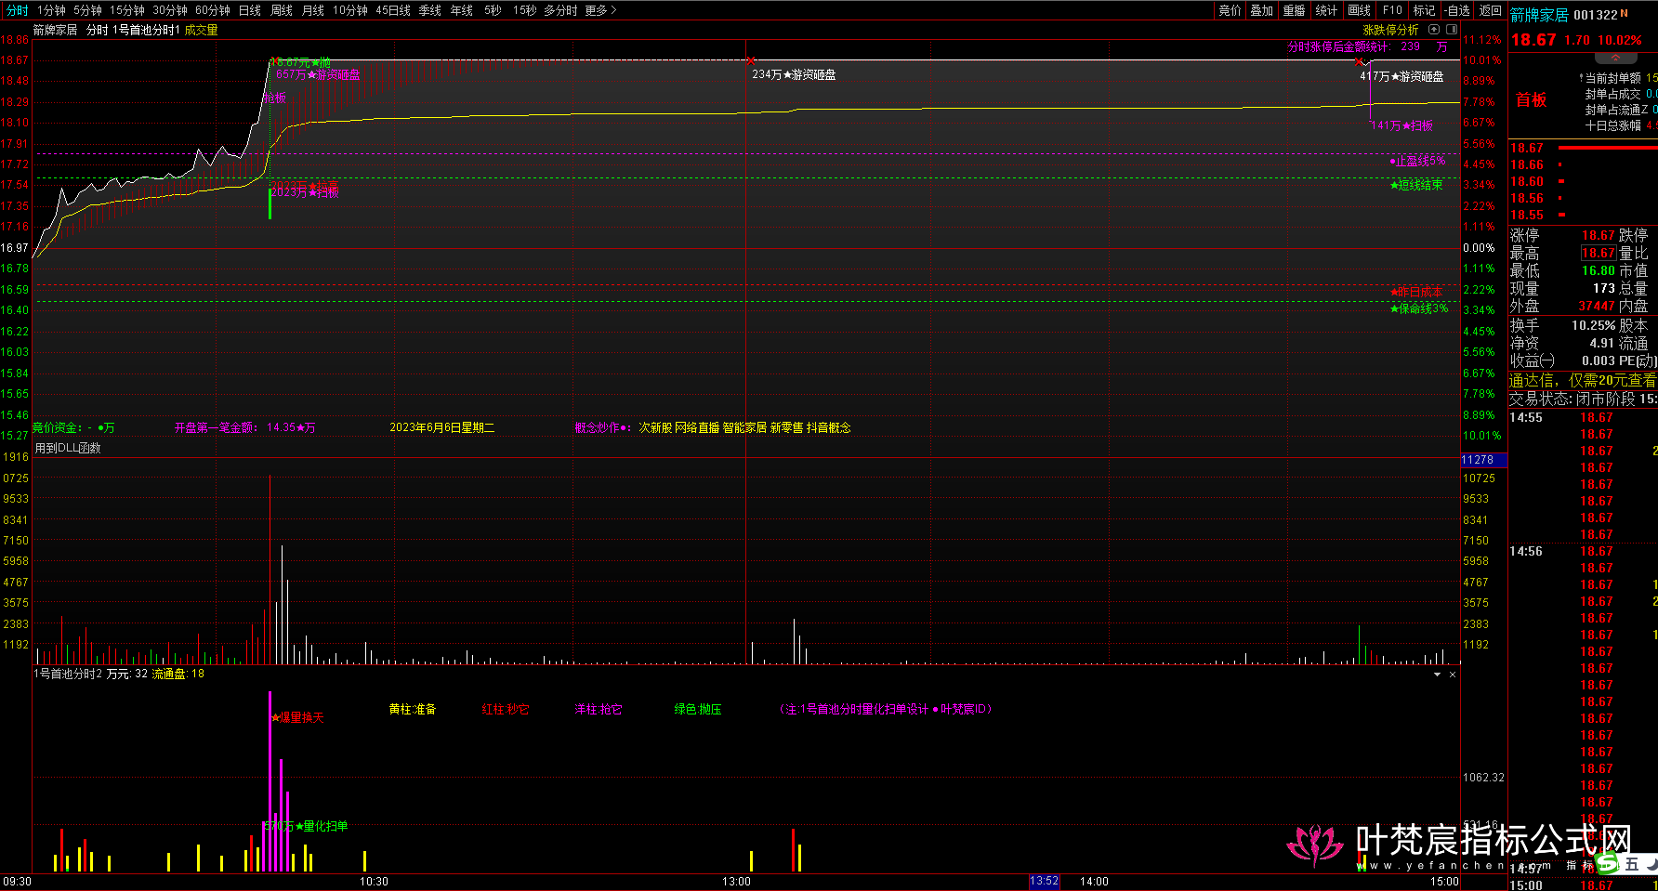Click the stock code 001322
Viewport: 1658px width, 891px height.
click(x=1596, y=15)
